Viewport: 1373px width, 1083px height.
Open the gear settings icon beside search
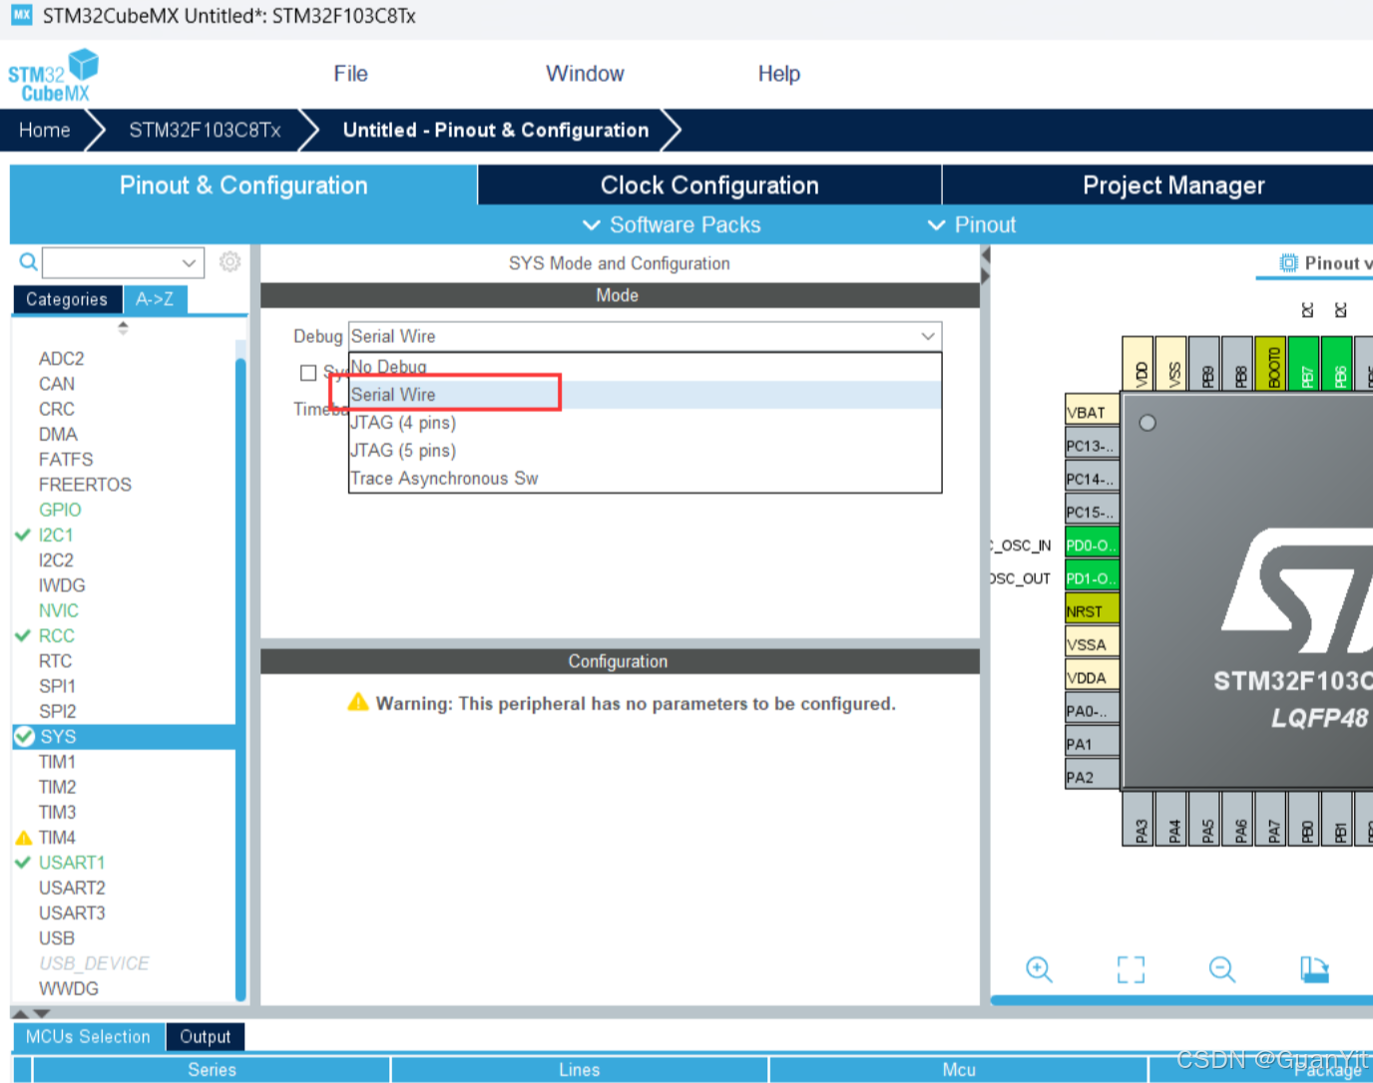coord(229,261)
